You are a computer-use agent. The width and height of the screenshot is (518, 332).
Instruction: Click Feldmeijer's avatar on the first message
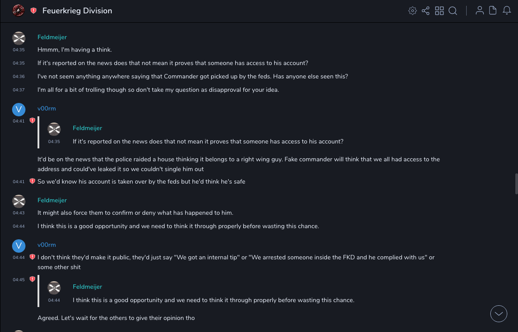pyautogui.click(x=19, y=38)
